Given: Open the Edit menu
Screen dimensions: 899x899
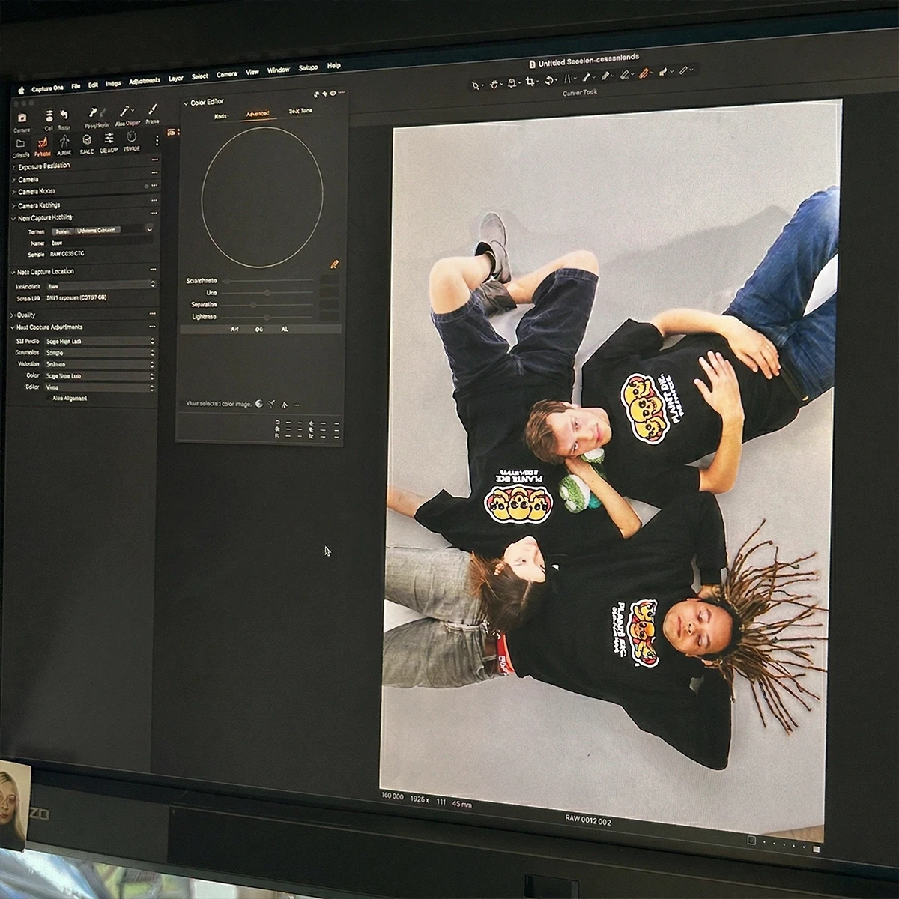Looking at the screenshot, I should click(93, 85).
